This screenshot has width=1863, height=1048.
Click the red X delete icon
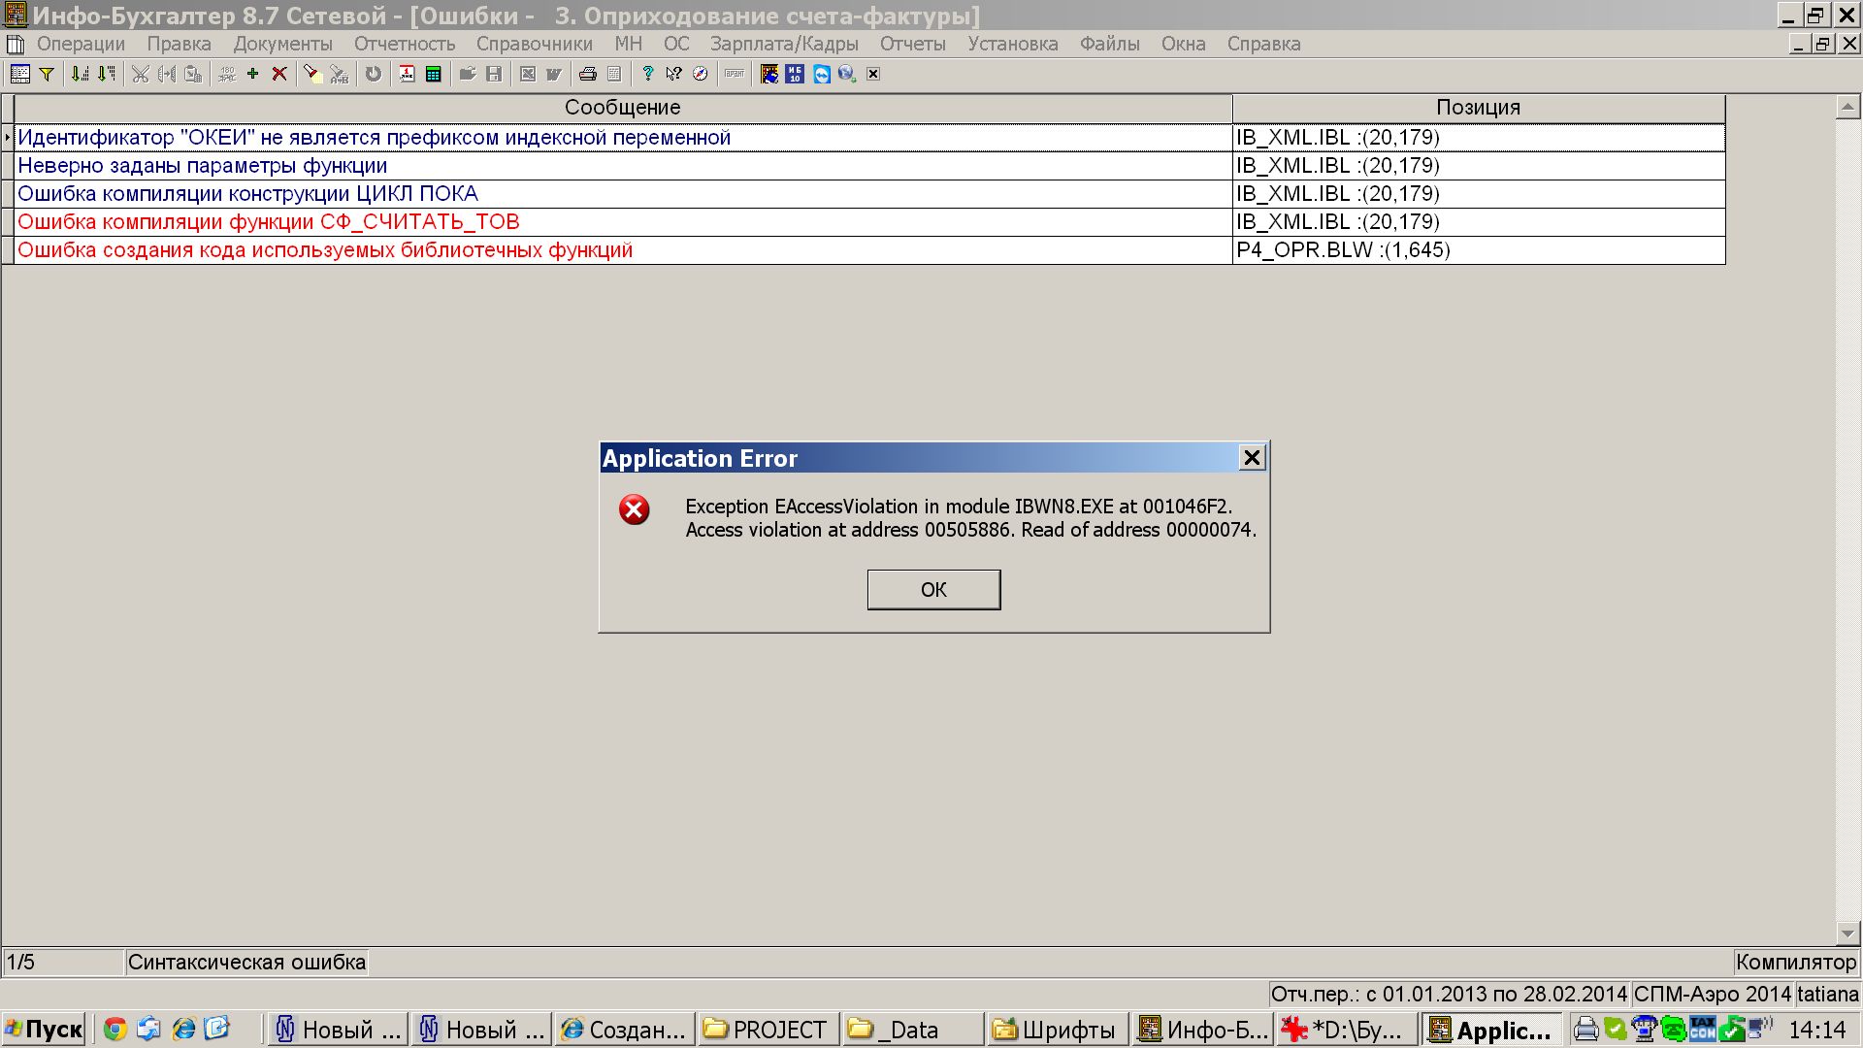279,74
